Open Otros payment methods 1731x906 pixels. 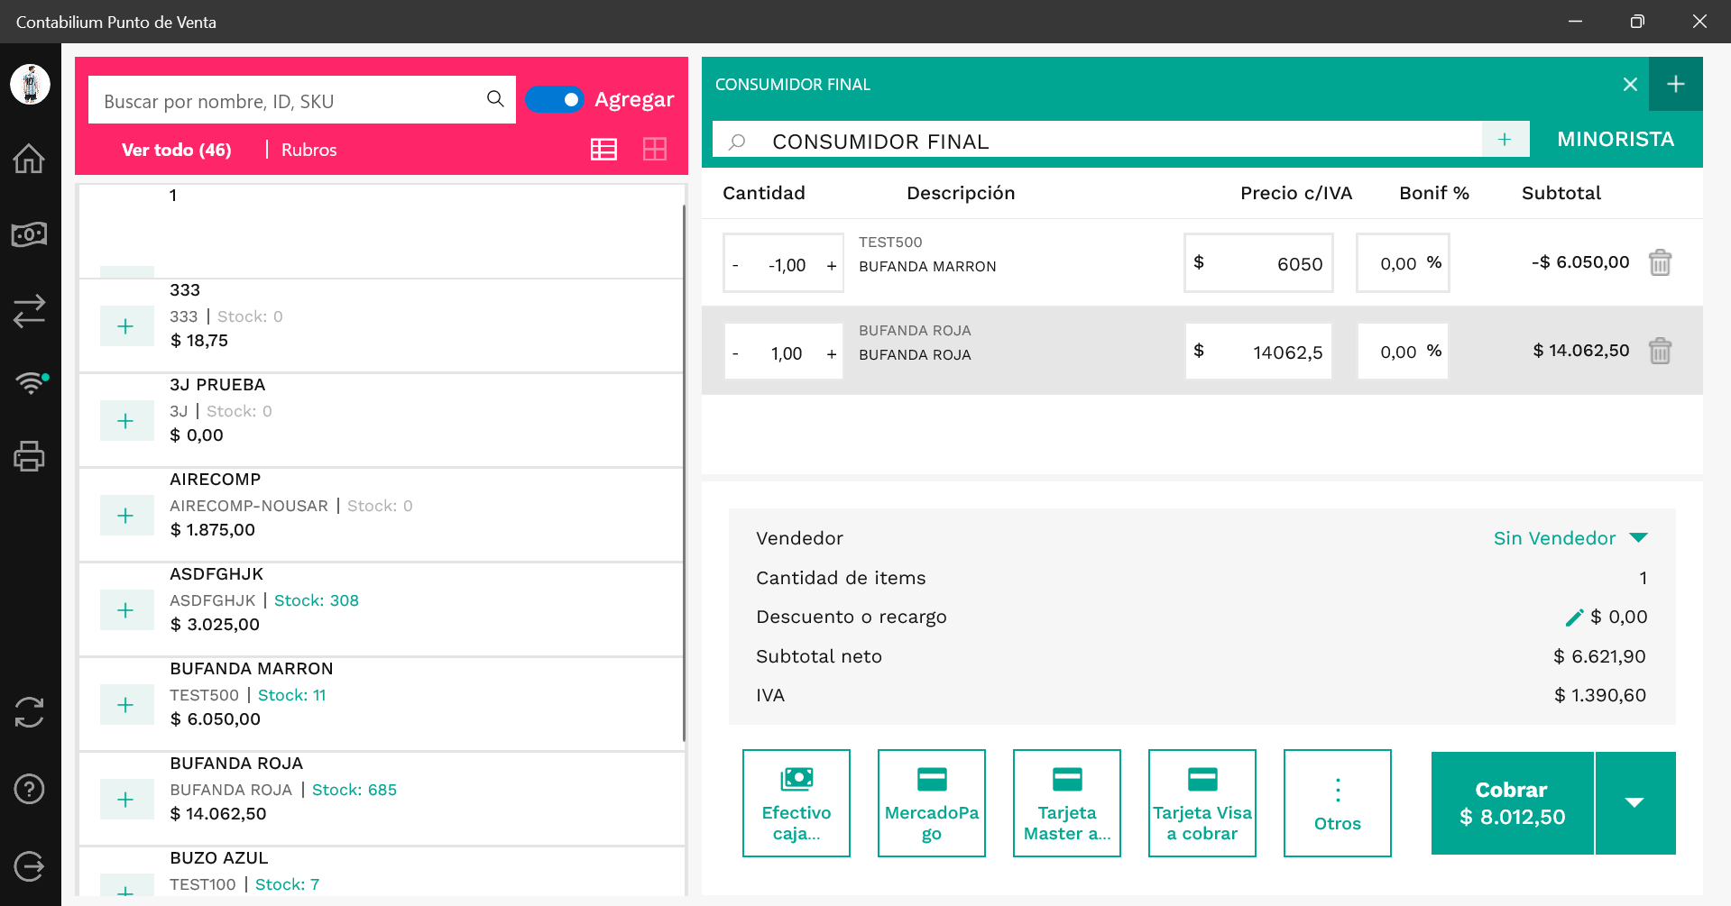click(x=1338, y=803)
